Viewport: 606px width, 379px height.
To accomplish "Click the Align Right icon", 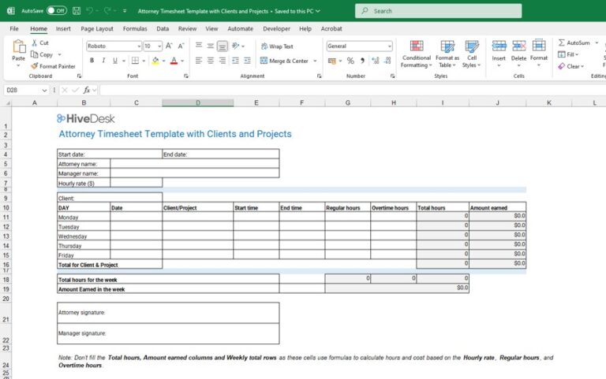I will [223, 61].
